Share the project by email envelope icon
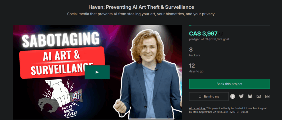Image resolution: width=282 pixels, height=120 pixels. 259,96
